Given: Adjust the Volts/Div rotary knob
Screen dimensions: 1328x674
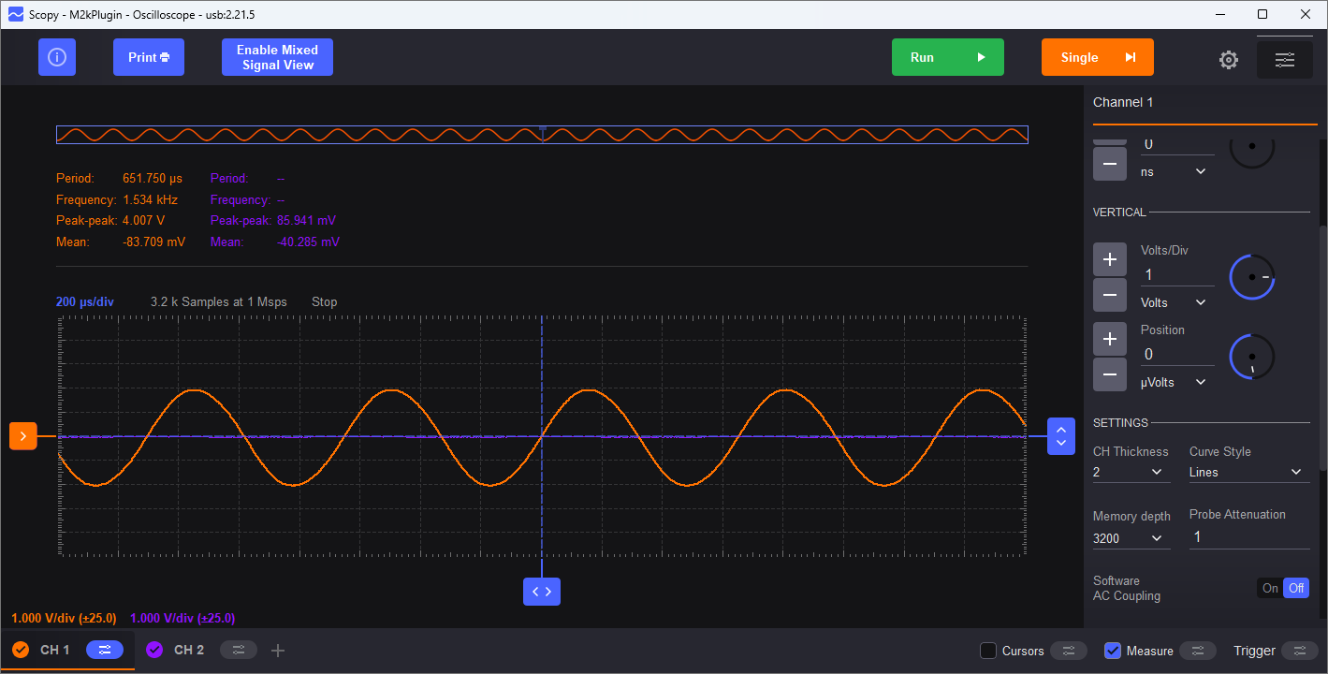Looking at the screenshot, I should point(1251,277).
